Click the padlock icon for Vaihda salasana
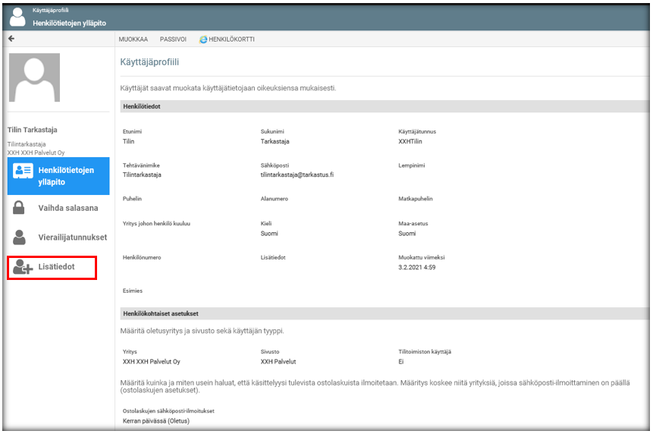The height and width of the screenshot is (434, 653). click(x=20, y=207)
